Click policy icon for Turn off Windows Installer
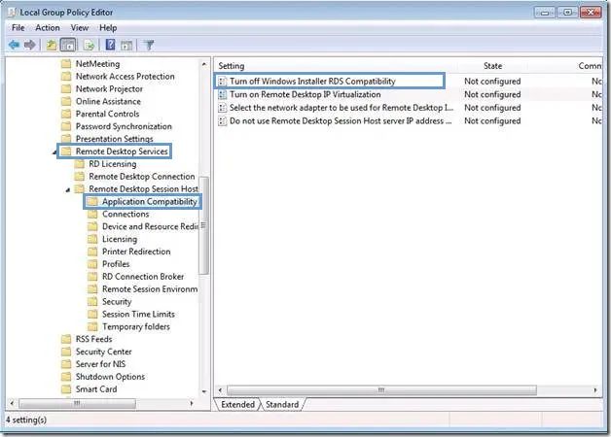Screen dimensions: 611x437 tap(222, 82)
